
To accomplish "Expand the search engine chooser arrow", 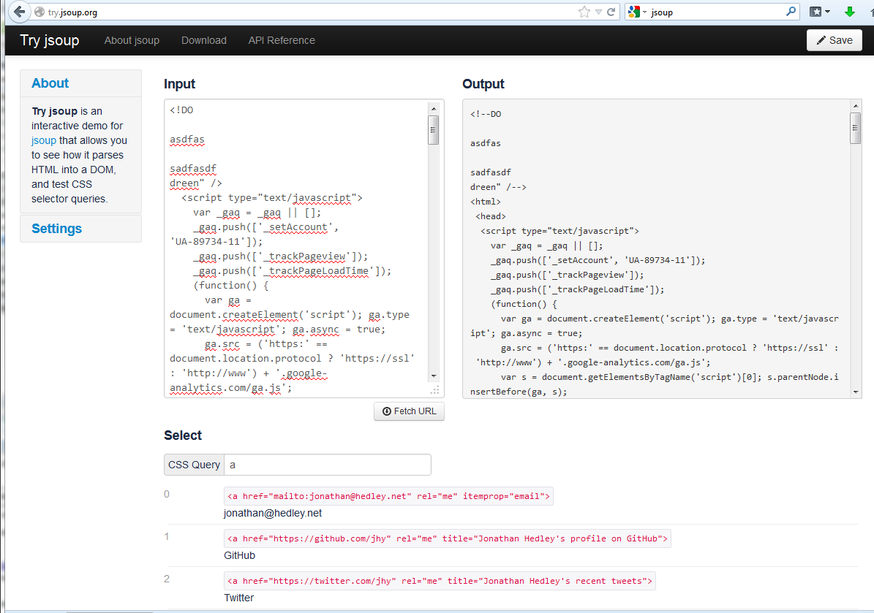I will (x=644, y=12).
